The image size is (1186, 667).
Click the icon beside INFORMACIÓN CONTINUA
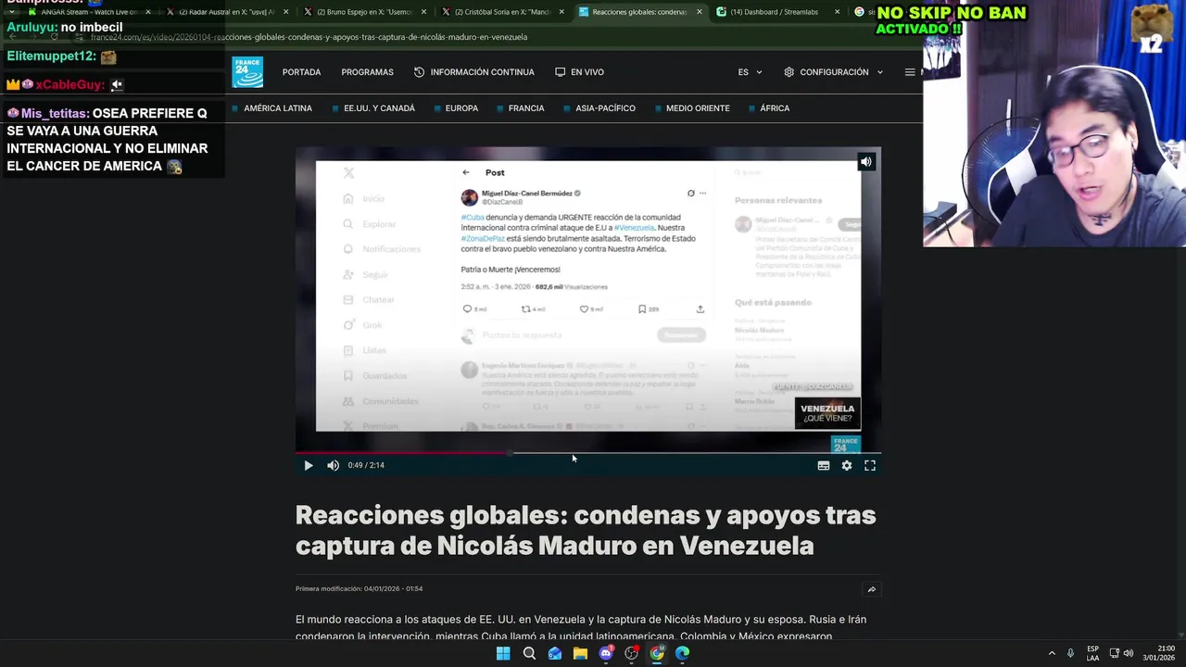coord(419,72)
